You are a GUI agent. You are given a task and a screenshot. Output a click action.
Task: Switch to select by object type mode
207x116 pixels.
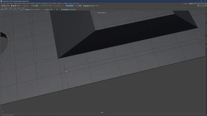click(35, 6)
